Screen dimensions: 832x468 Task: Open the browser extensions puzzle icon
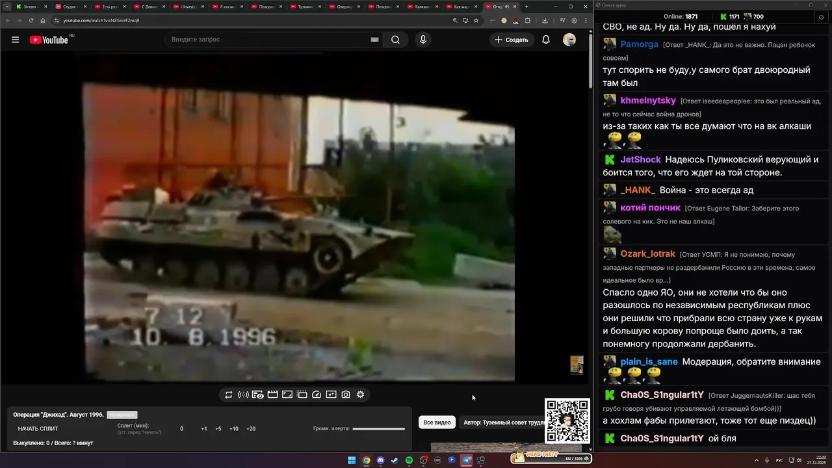coord(528,20)
